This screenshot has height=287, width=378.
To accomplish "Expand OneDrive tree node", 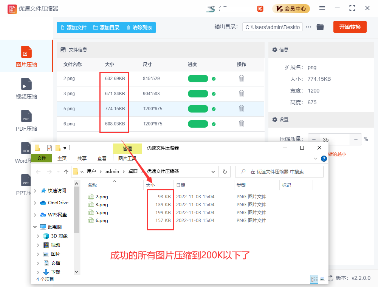I will 35,203.
